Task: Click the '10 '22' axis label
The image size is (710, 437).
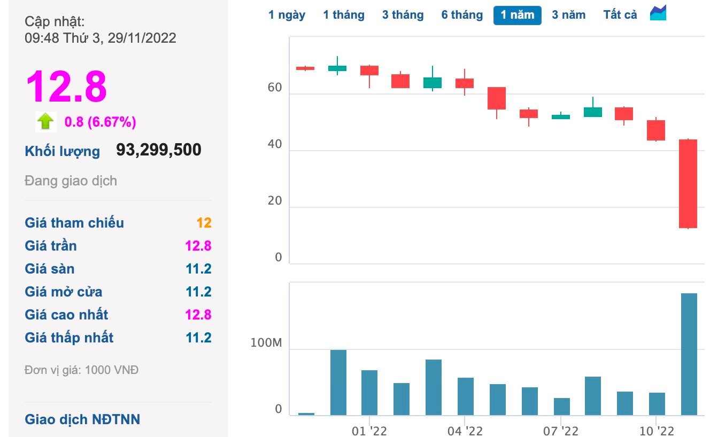Action: click(657, 431)
